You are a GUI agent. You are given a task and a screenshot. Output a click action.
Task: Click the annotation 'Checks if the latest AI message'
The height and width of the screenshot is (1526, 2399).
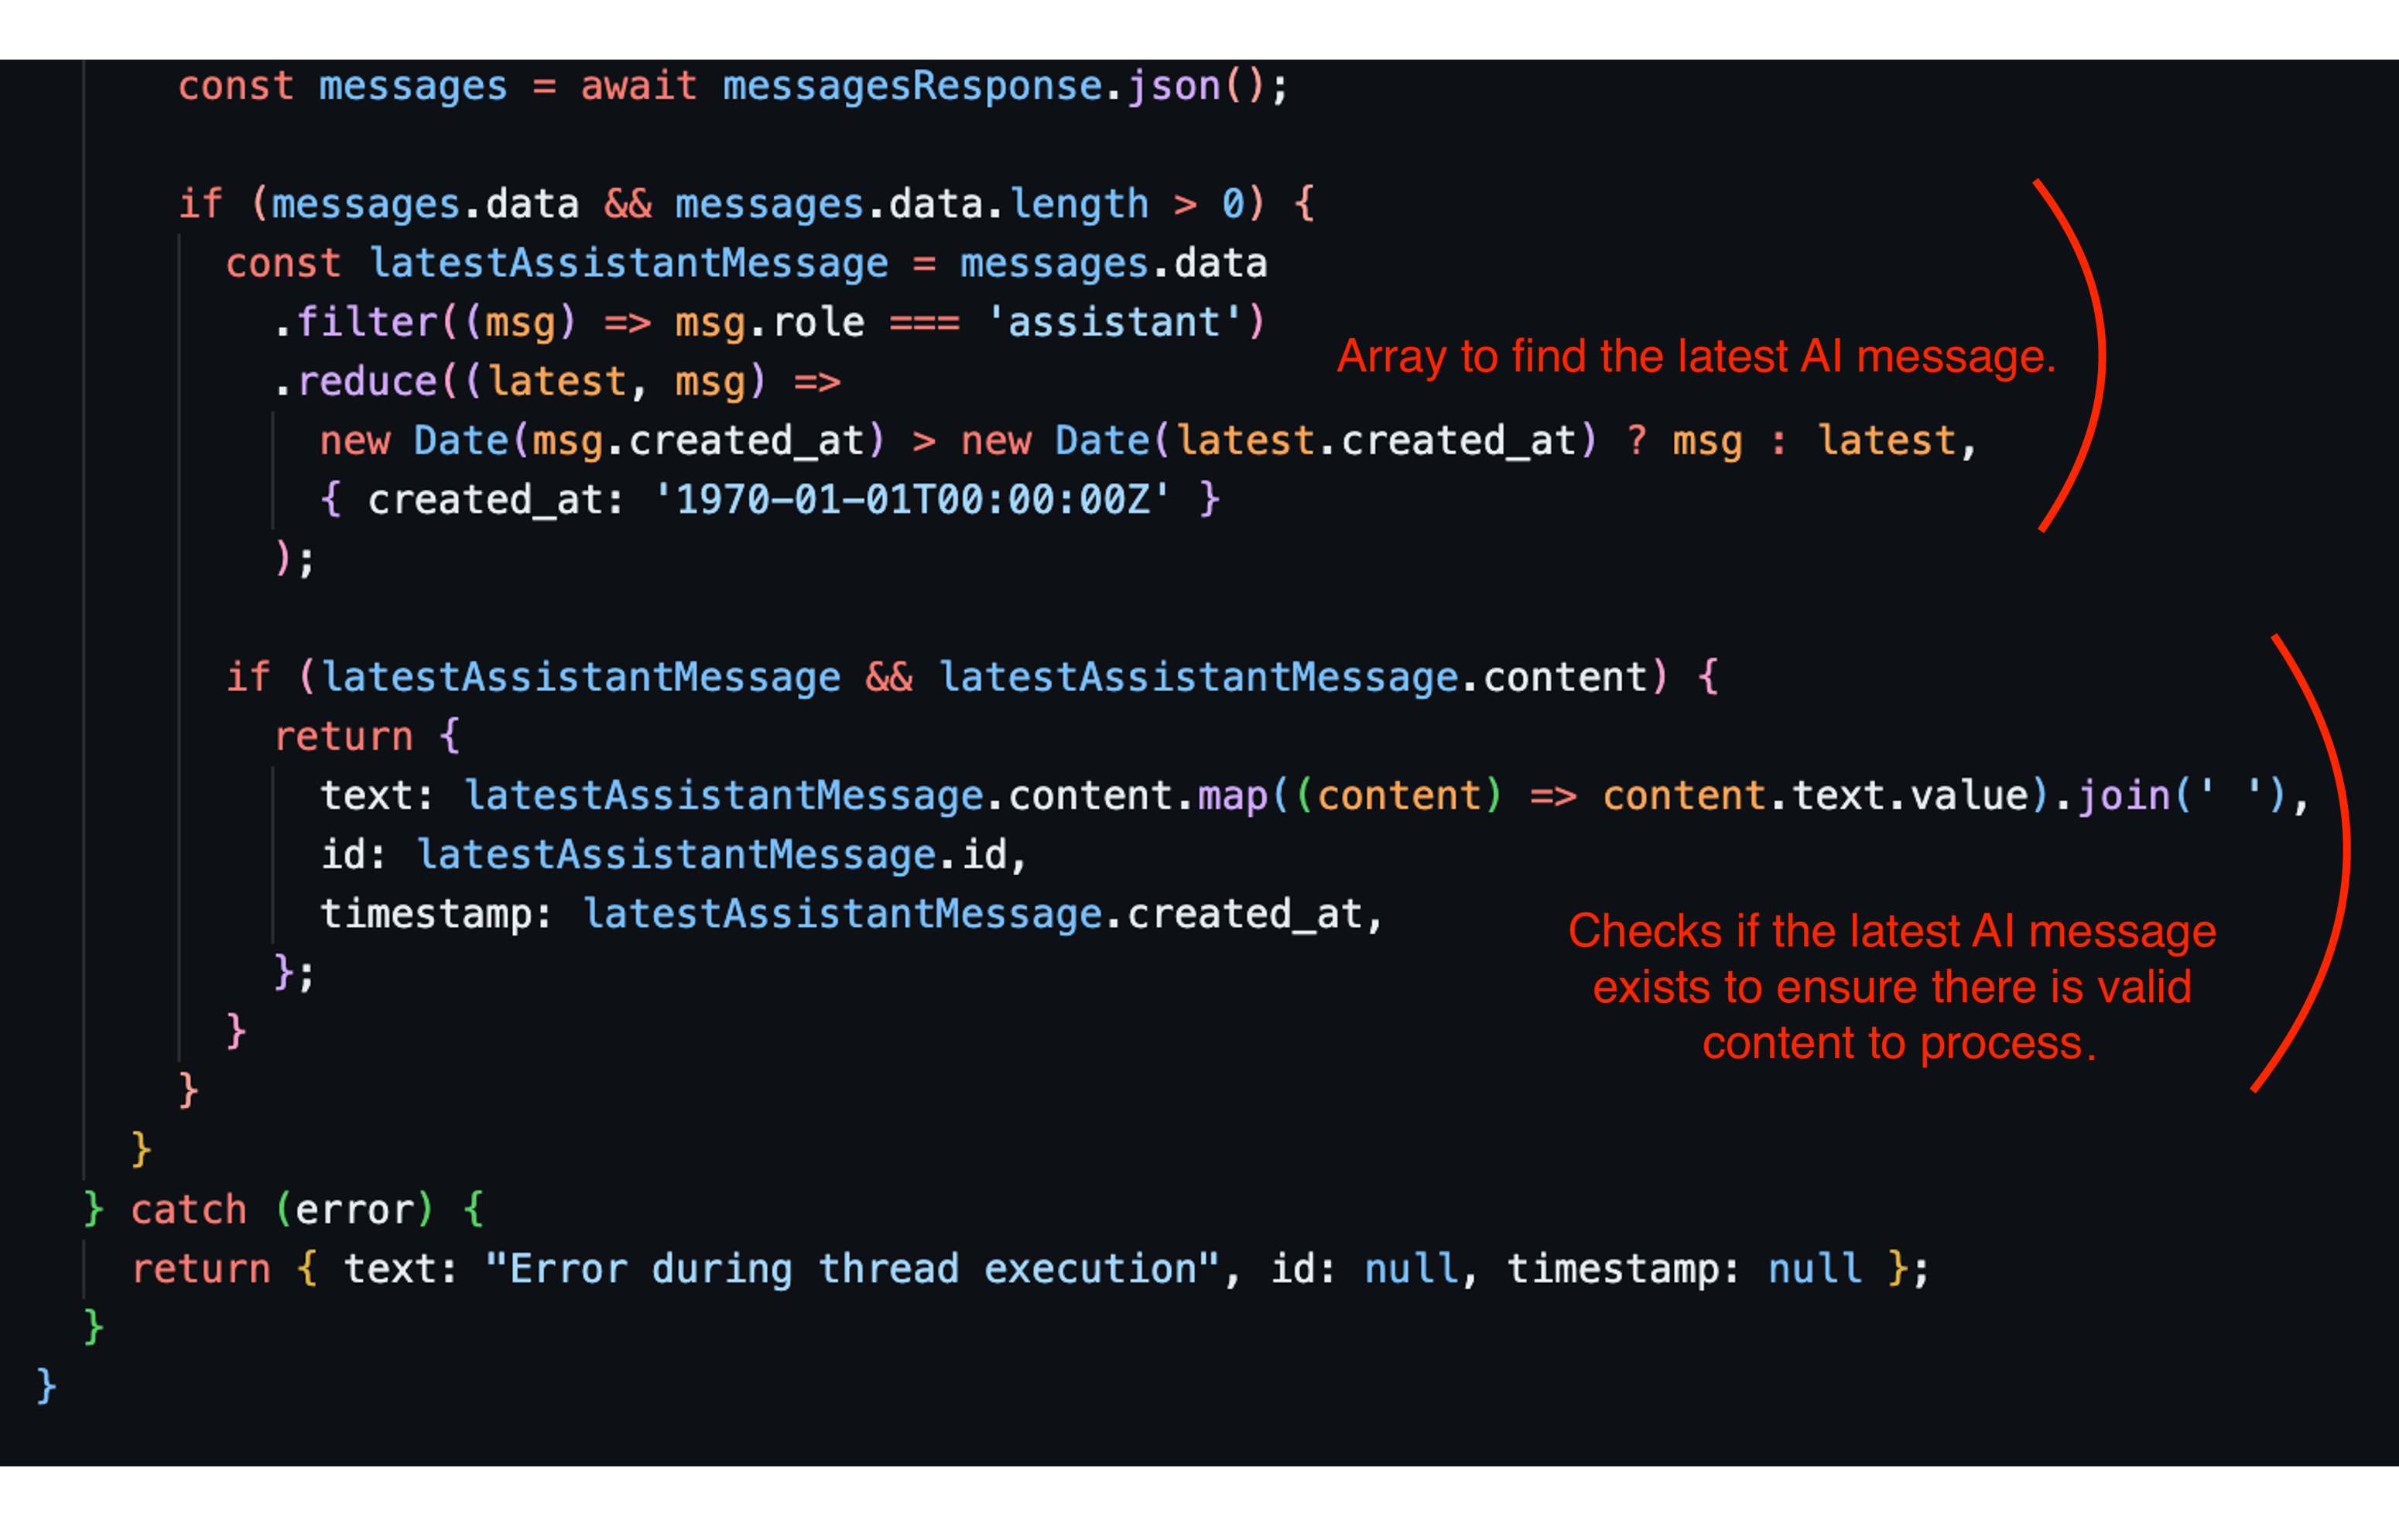(x=1892, y=932)
